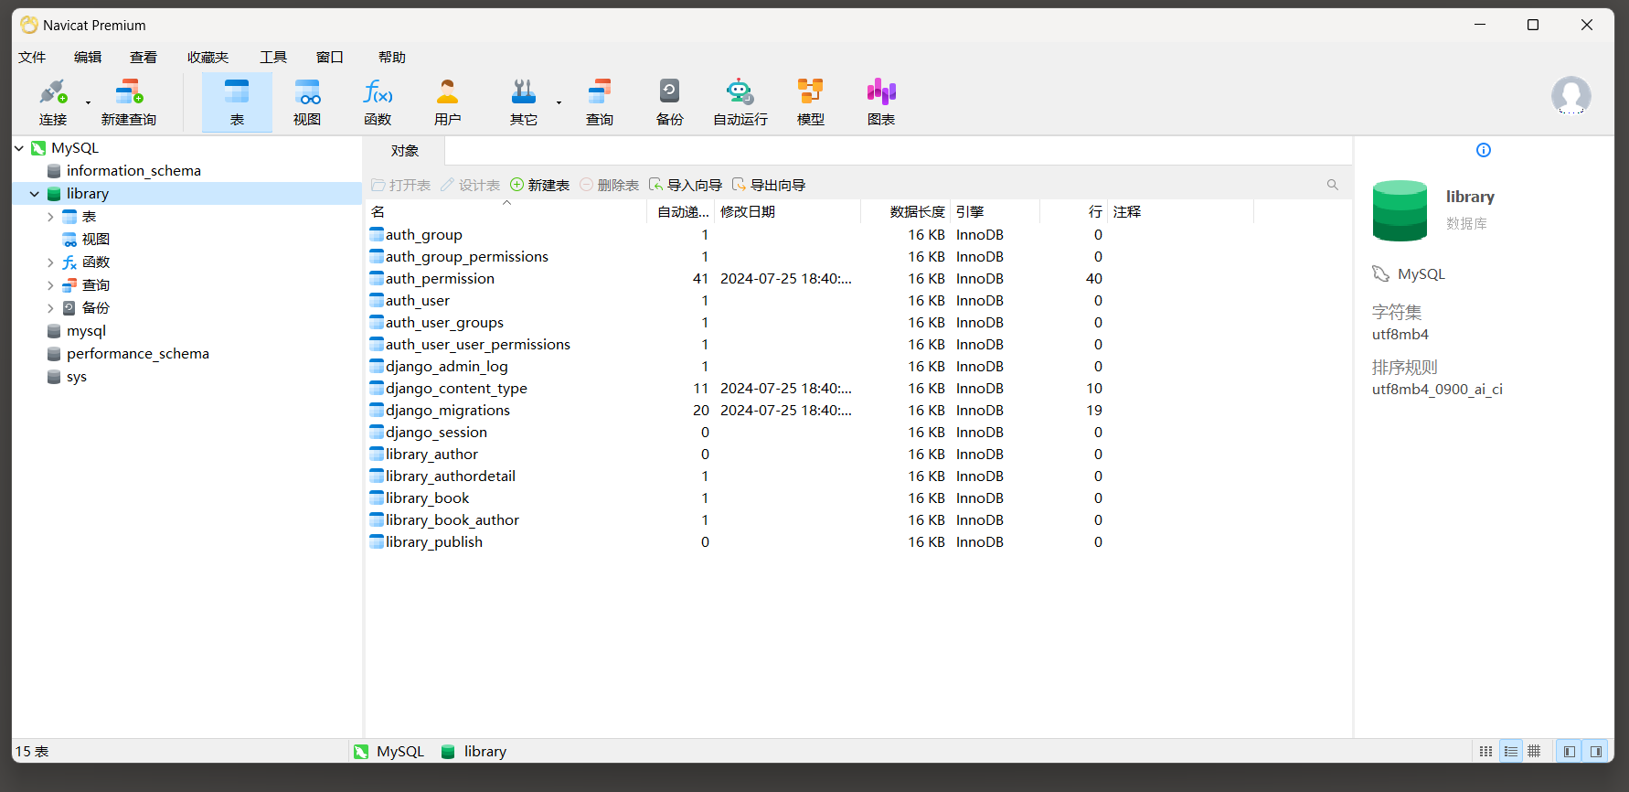Switch to ER diagram view
The image size is (1629, 792).
(1535, 751)
